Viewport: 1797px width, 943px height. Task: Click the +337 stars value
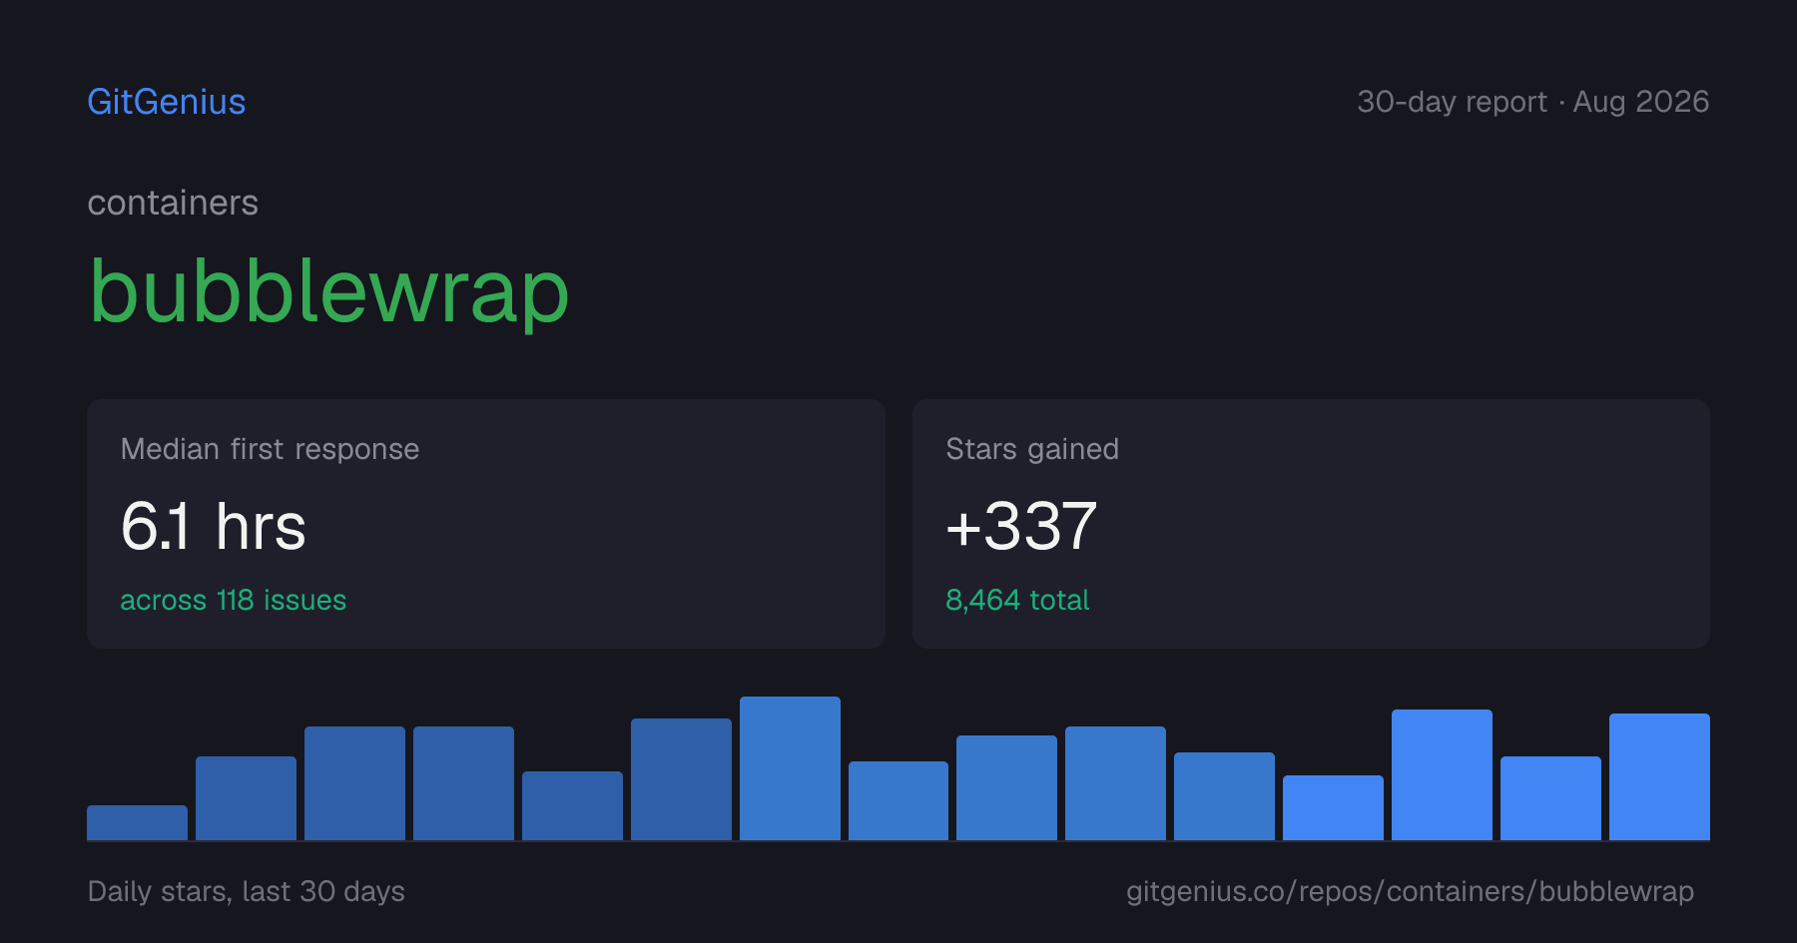(1021, 526)
